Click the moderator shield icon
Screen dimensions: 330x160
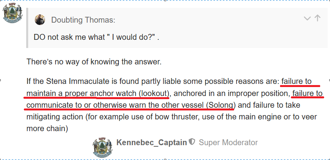(x=192, y=142)
